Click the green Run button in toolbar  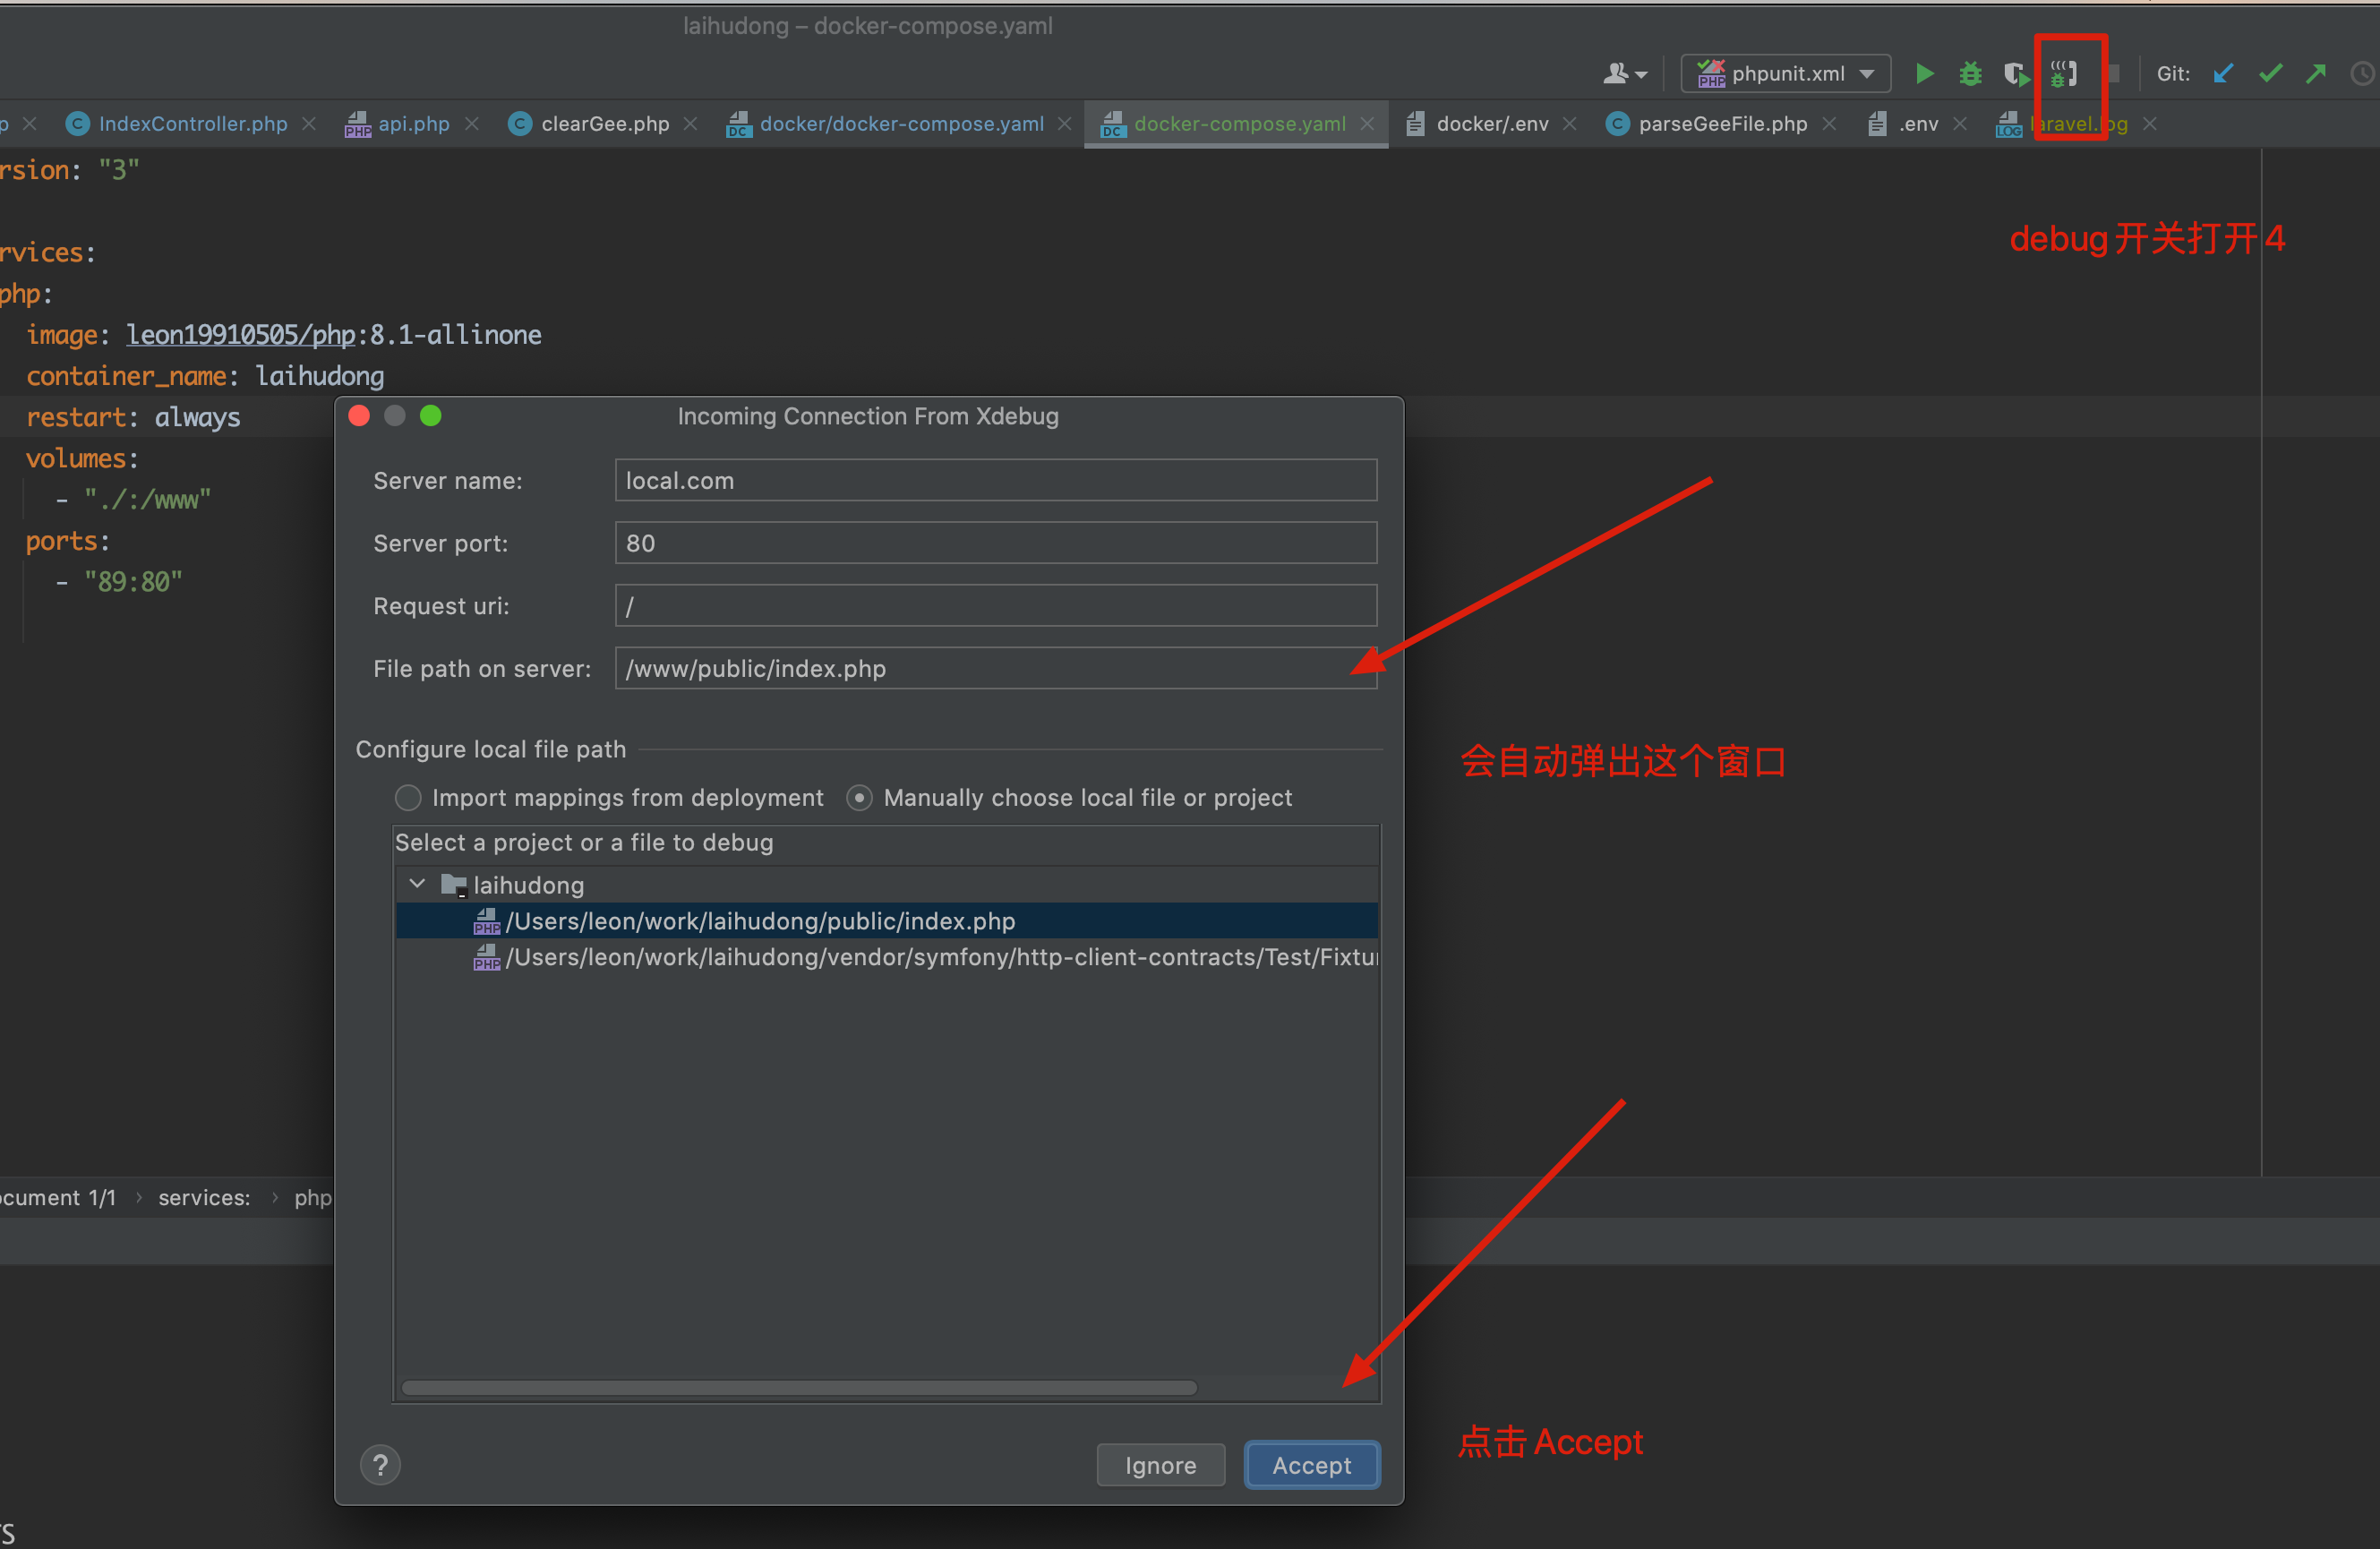(1924, 73)
